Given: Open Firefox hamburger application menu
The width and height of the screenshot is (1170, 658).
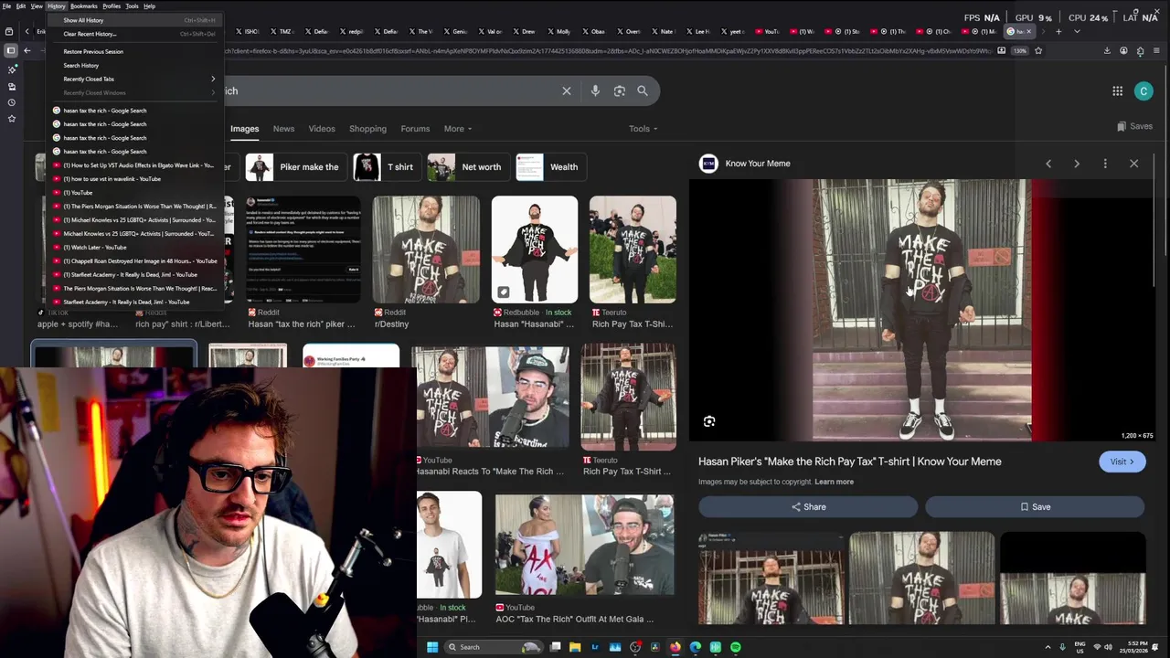Looking at the screenshot, I should point(1157,51).
